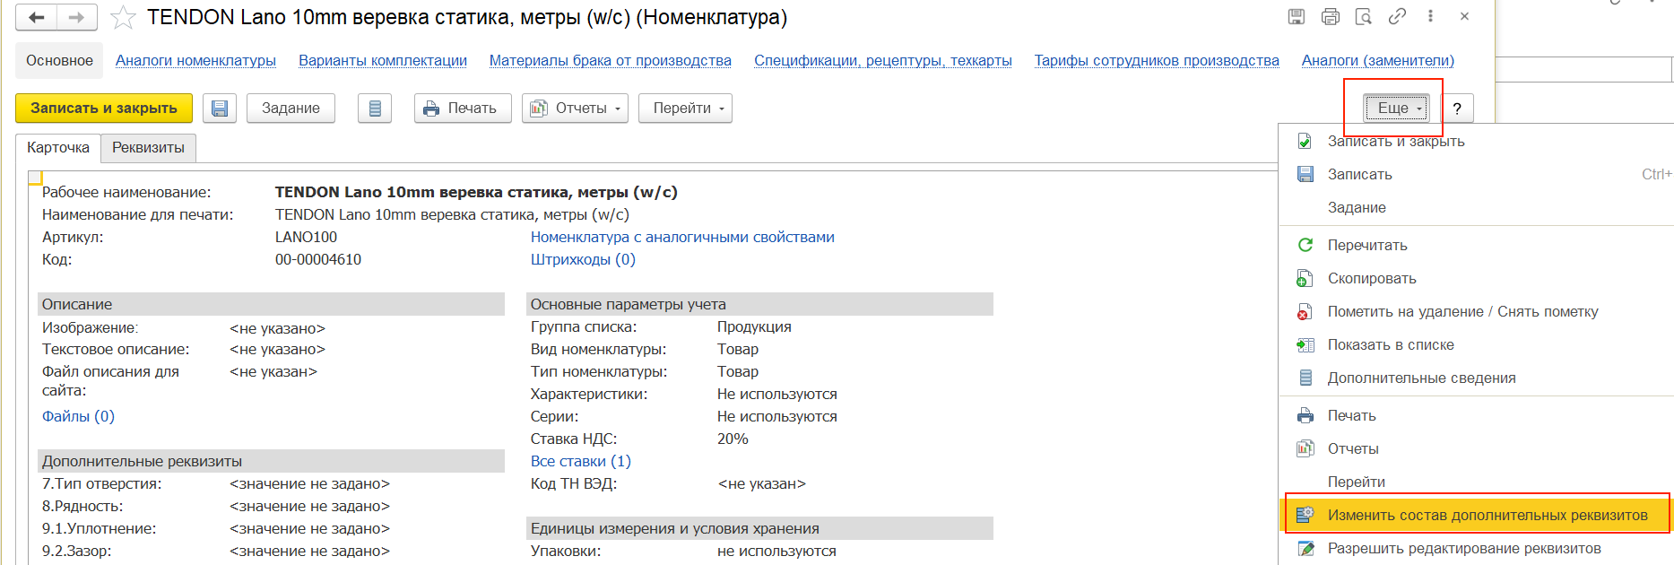The image size is (1674, 565).
Task: Click the list document icon button in toolbar
Action: click(x=375, y=109)
